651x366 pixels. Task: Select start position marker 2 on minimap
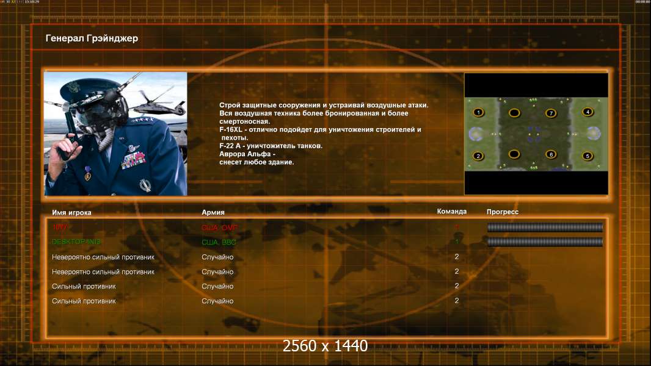tap(478, 156)
